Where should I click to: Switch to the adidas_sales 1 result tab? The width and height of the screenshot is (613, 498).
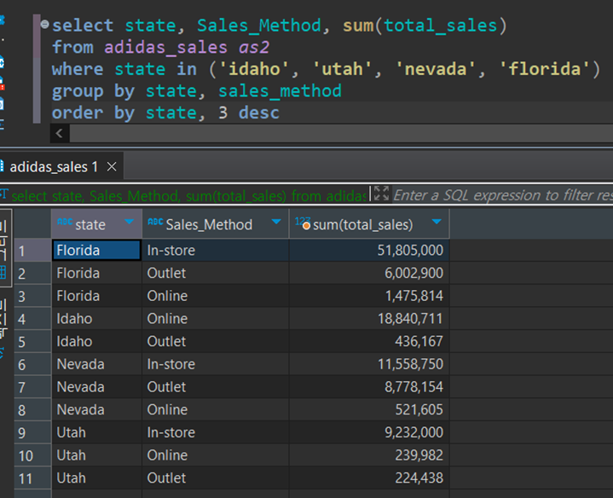(54, 167)
